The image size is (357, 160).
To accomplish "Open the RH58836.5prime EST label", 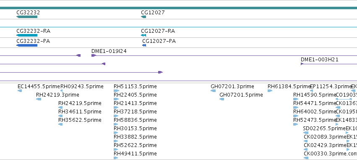I will point(135,120).
